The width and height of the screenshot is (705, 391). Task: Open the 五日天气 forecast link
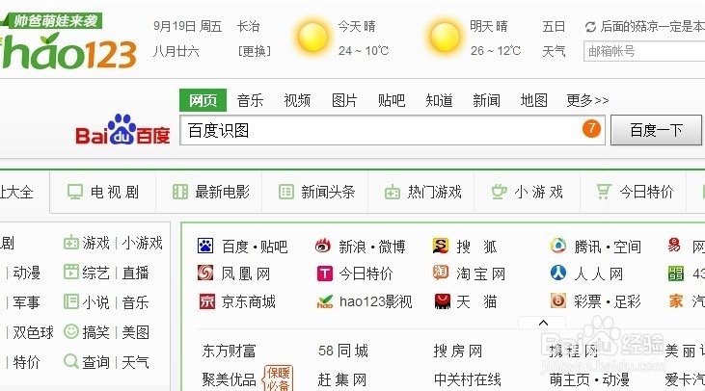pyautogui.click(x=554, y=39)
